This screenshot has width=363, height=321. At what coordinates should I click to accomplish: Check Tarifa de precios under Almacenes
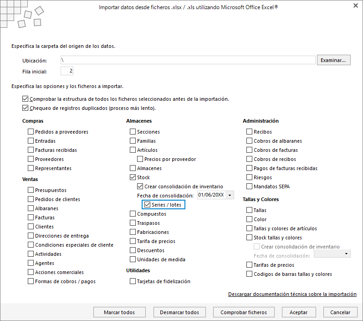(x=133, y=241)
